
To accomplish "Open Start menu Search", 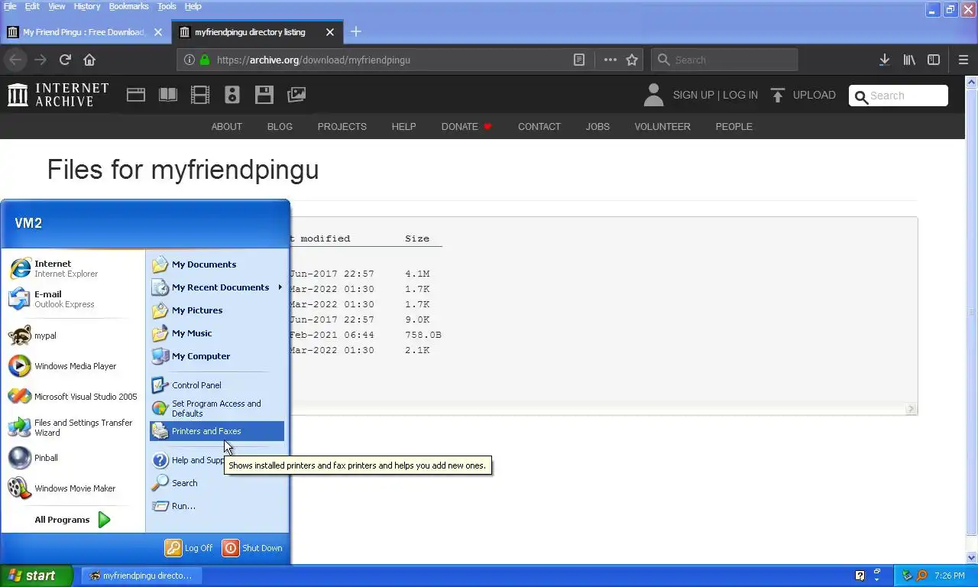I will [x=217, y=483].
